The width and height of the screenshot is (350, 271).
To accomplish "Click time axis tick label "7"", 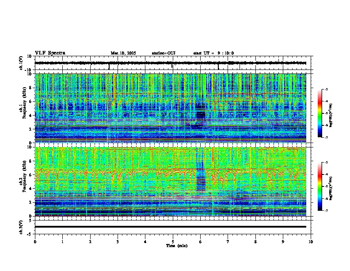I will [x=228, y=242].
